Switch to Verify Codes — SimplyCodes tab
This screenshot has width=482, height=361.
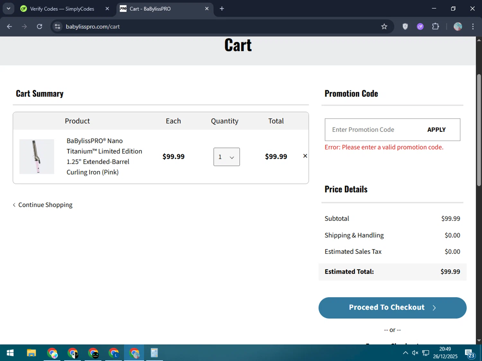pyautogui.click(x=62, y=9)
